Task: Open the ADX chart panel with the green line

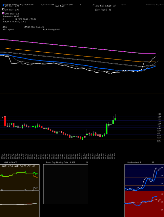Action: [x=20, y=178]
